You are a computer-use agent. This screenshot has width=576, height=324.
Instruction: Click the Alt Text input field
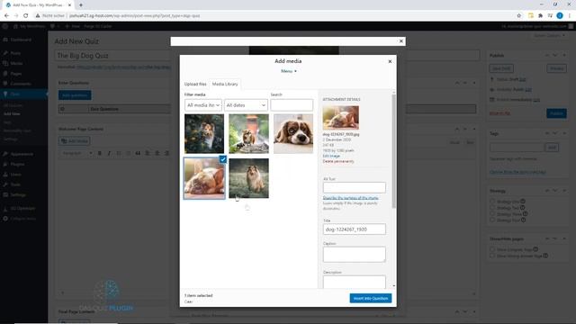pos(354,187)
